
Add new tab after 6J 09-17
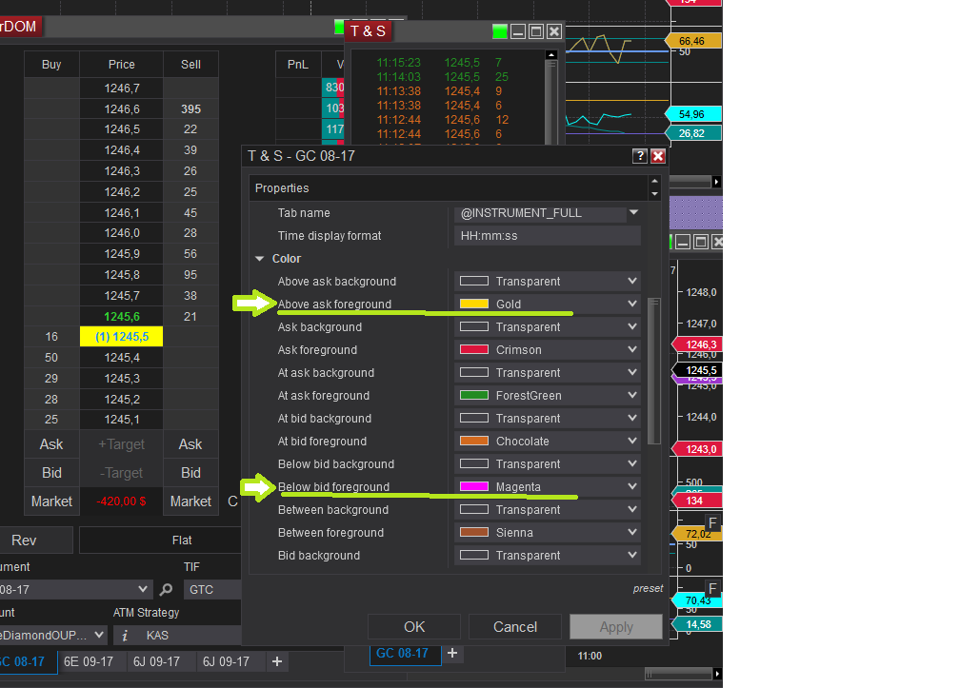click(277, 661)
